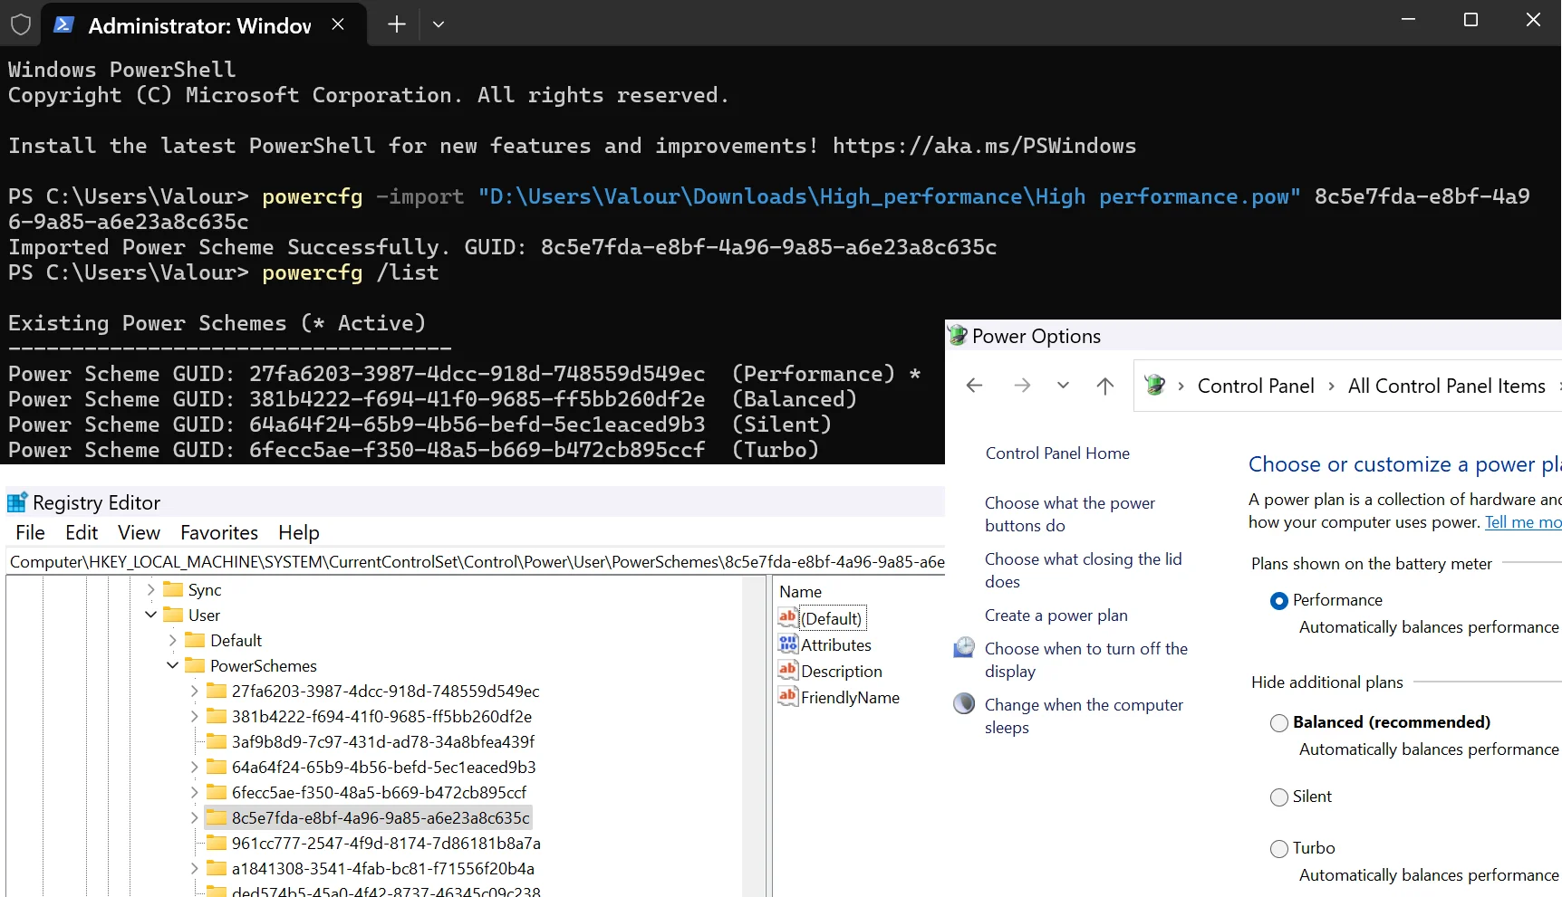This screenshot has height=897, width=1562.
Task: Select the Attributes binary value
Action: click(x=835, y=644)
